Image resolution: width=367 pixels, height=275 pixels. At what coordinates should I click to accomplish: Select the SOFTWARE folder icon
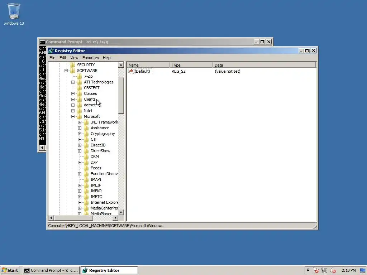72,71
